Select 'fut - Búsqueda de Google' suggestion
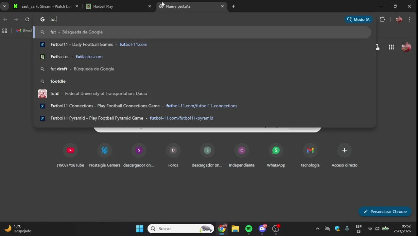 coord(202,32)
